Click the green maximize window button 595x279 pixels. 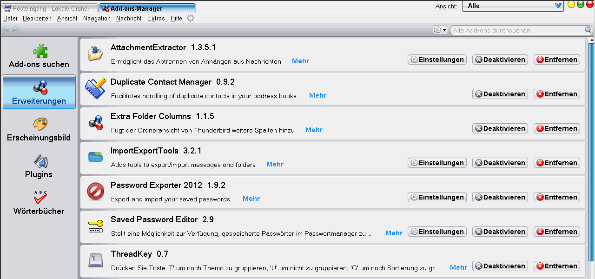(581, 5)
